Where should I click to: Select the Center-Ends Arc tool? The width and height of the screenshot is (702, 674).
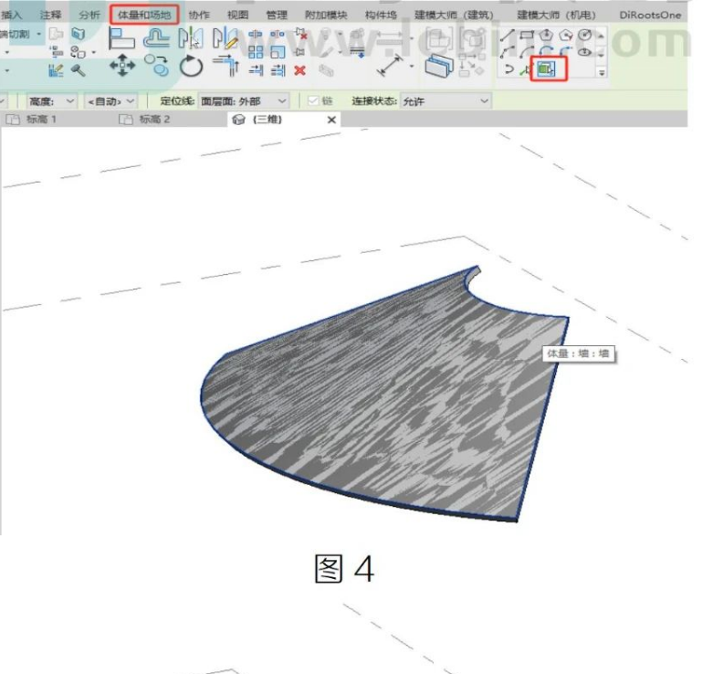tap(527, 52)
